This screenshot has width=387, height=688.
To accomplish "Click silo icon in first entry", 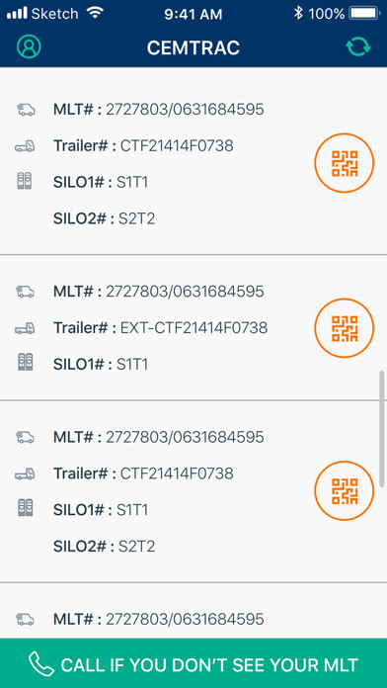I will 25,181.
